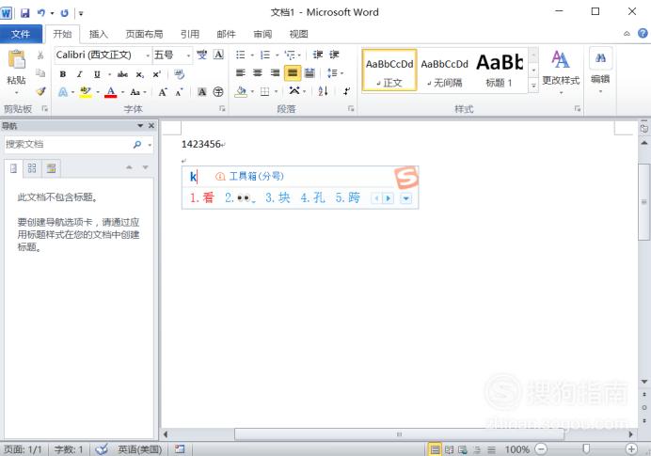Click the 更改样式 Change Styles button

(561, 71)
